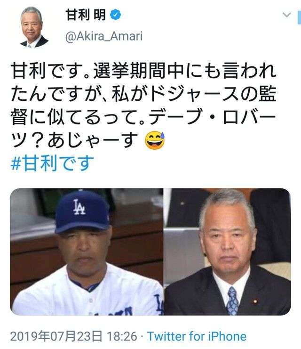The height and width of the screenshot is (349, 301).
Task: Open the 甘利明 profile avatar
Action: coord(34,27)
